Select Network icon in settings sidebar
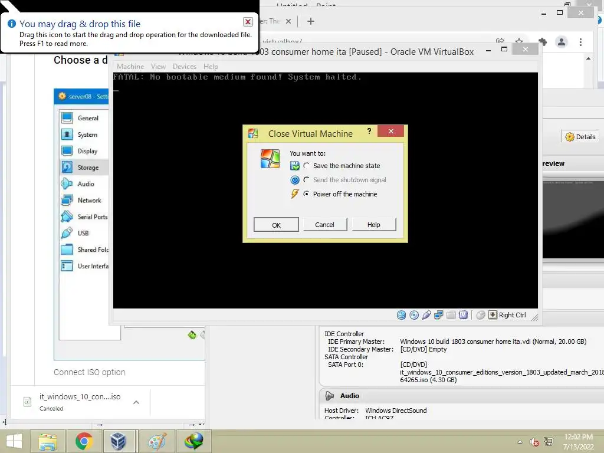 click(x=67, y=201)
